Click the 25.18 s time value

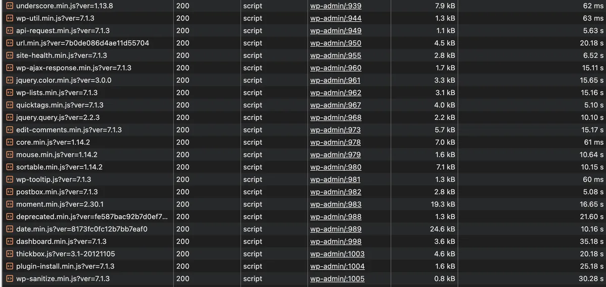[x=591, y=266]
